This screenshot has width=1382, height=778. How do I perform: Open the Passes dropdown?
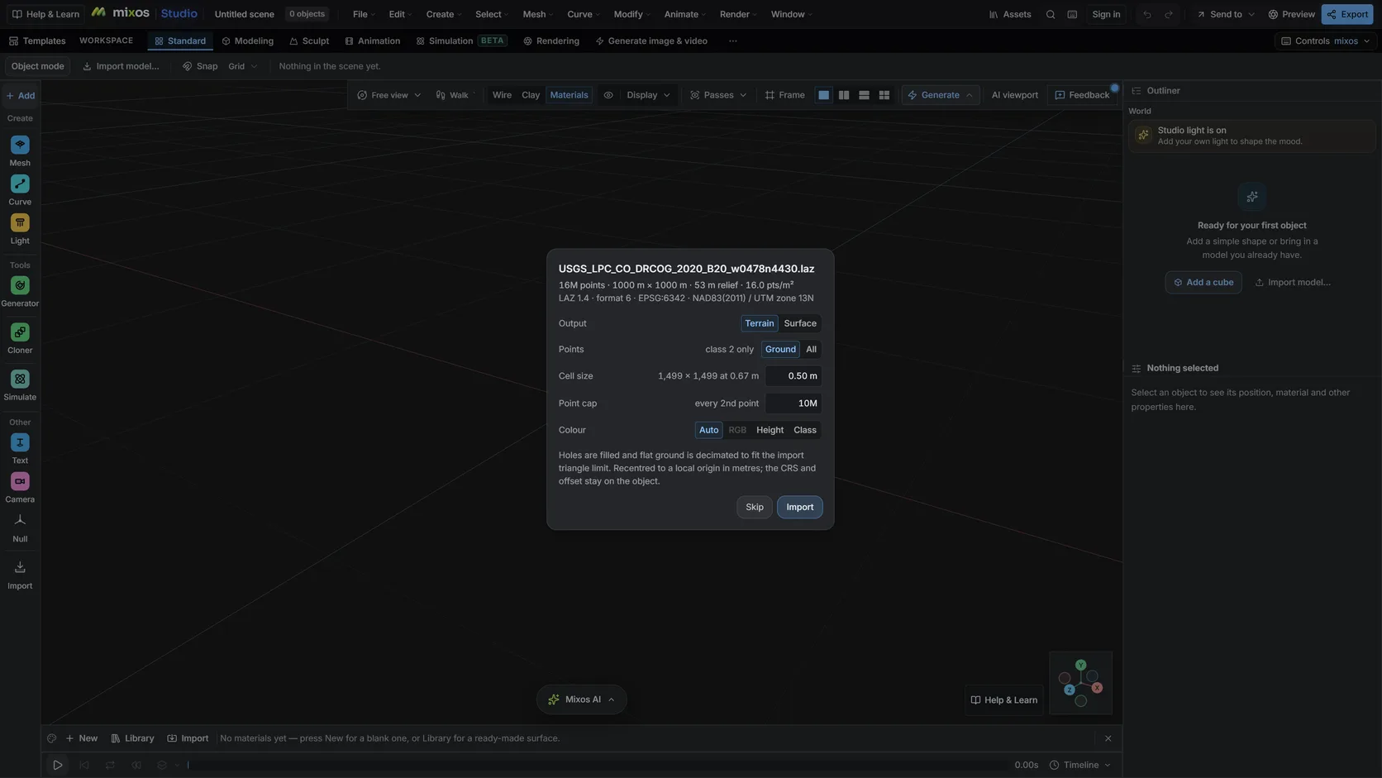pos(718,95)
